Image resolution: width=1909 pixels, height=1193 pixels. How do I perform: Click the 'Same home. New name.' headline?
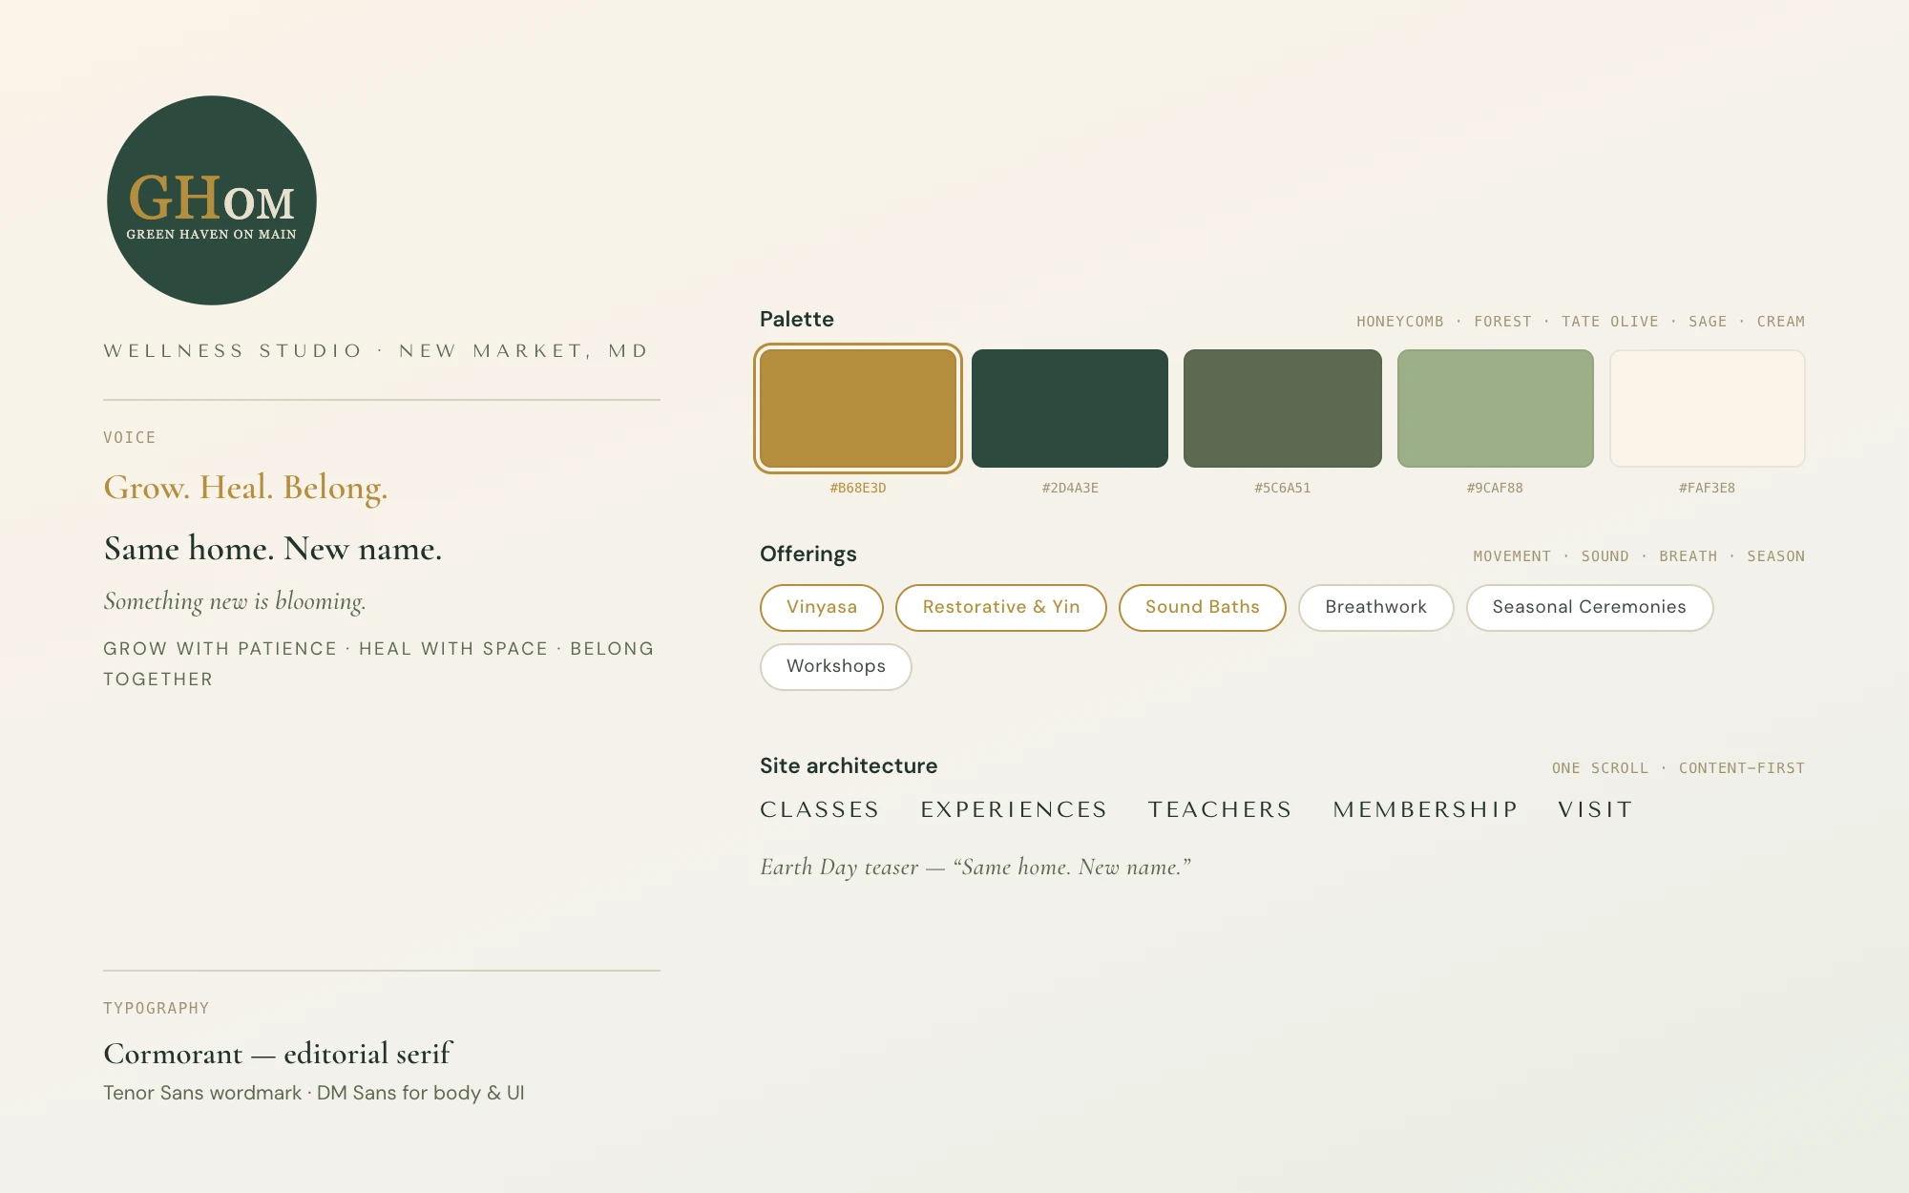273,549
